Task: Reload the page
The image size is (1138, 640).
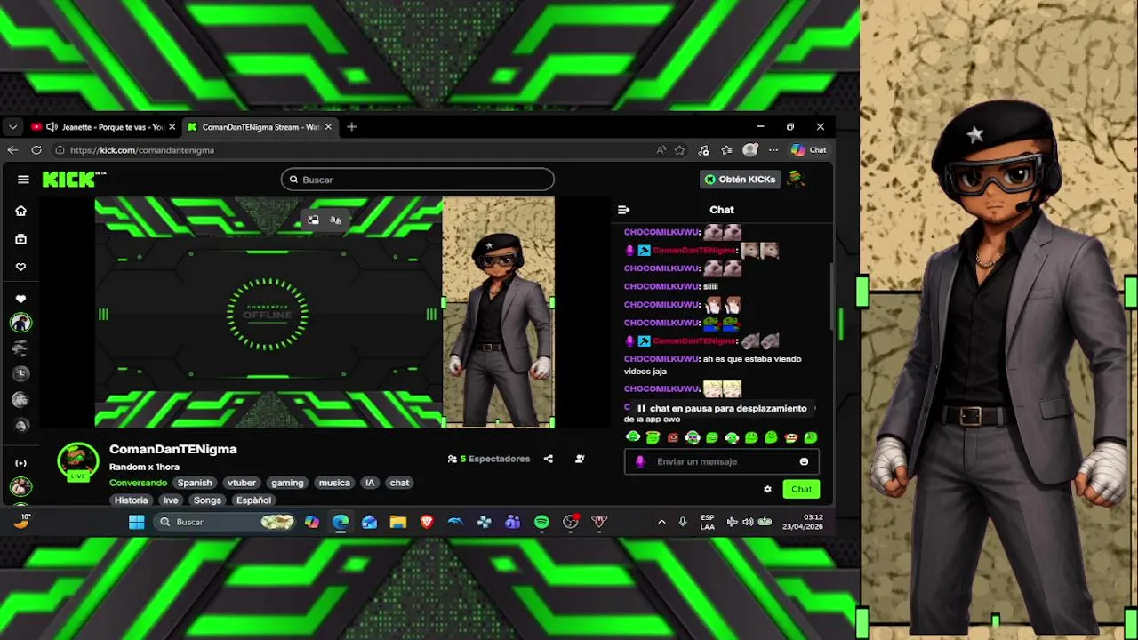Action: pos(36,150)
